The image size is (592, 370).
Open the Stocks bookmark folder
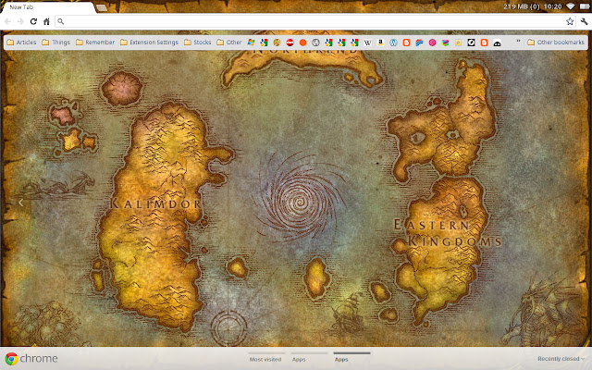(197, 43)
